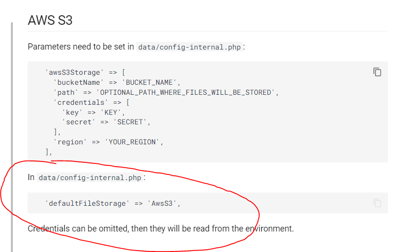
Task: Click the 'BUCKET_NAME' value text
Action: 153,82
